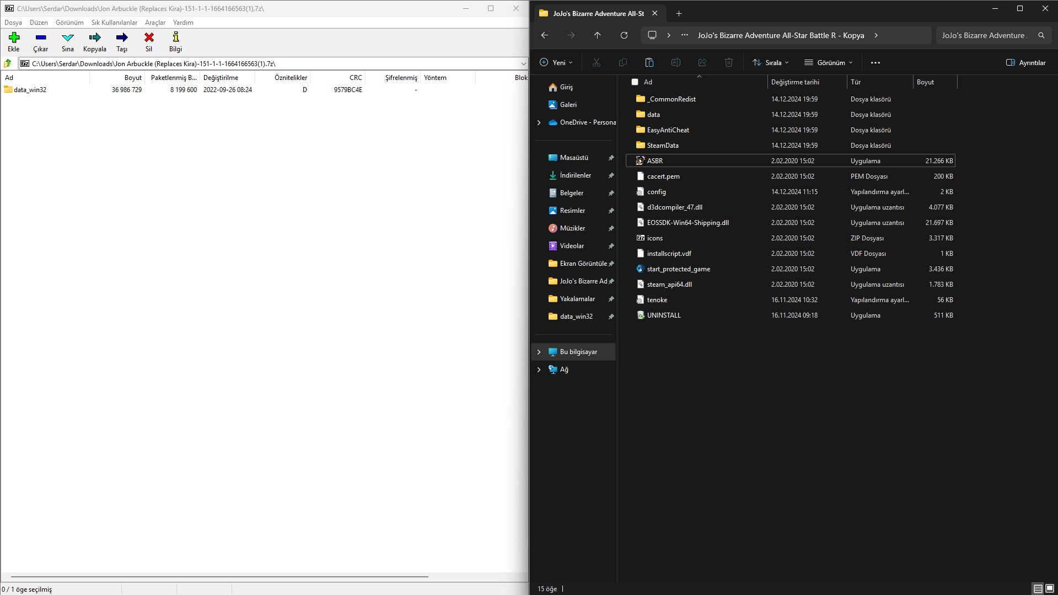Open the Araçlar menu
Screen dimensions: 1058x595
pyautogui.click(x=155, y=23)
